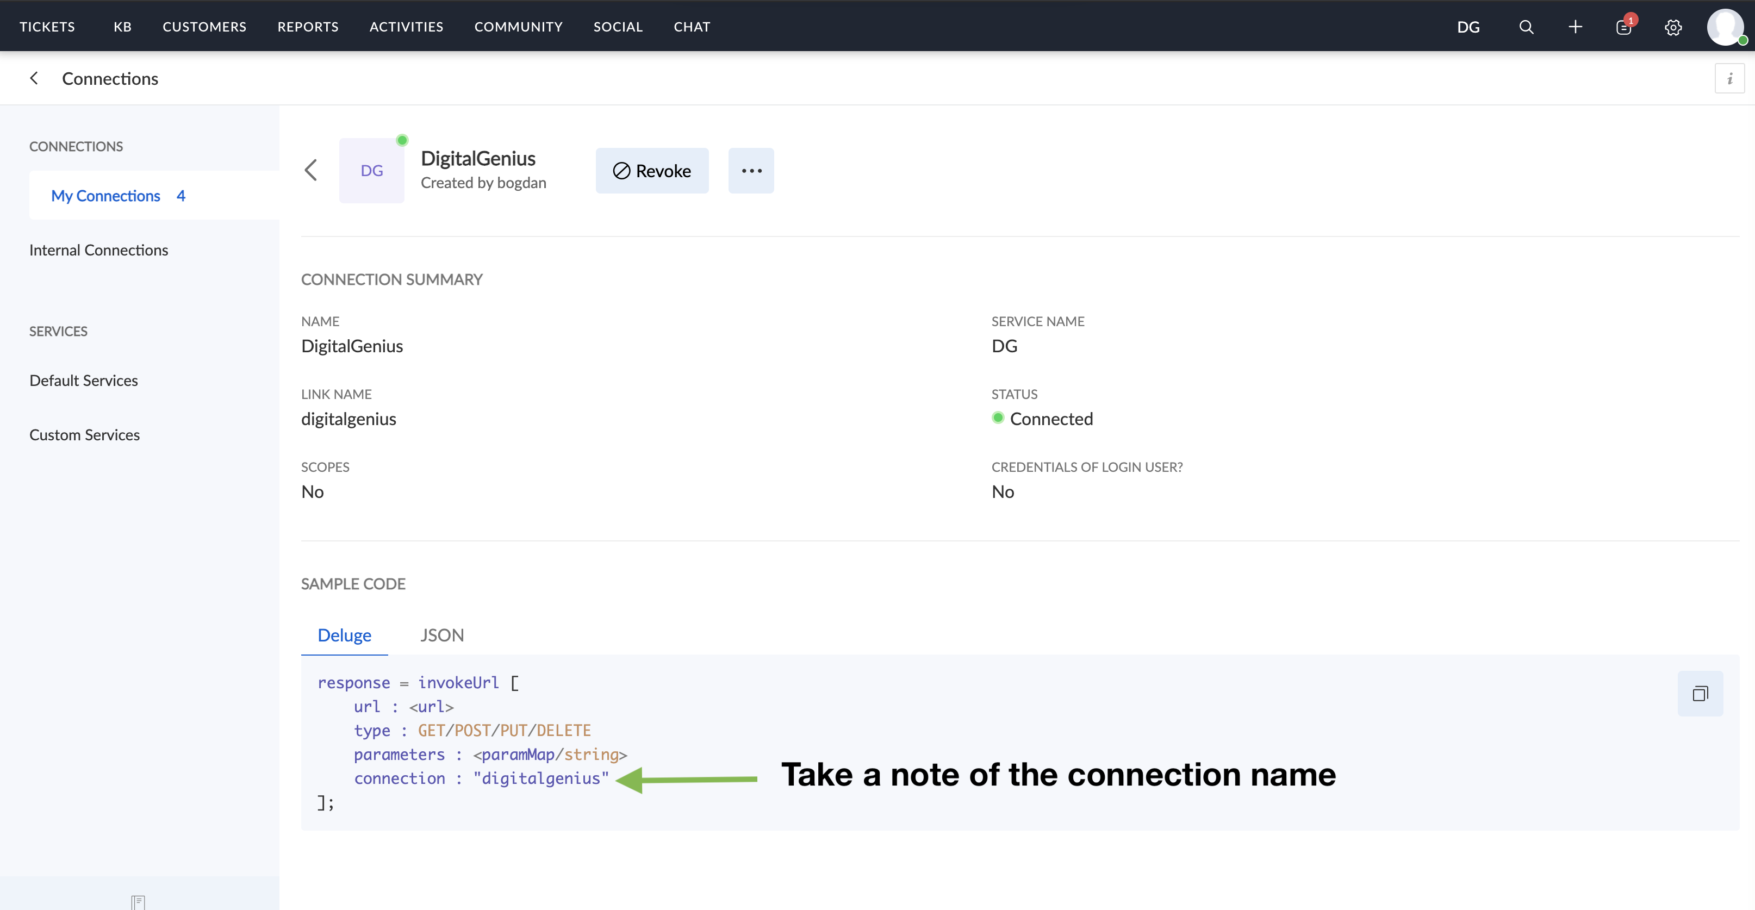Click service name value DG
1755x910 pixels.
click(x=1004, y=346)
